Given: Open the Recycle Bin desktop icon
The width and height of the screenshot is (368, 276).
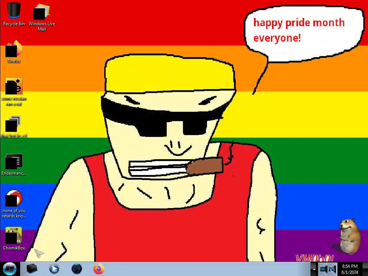Looking at the screenshot, I should tap(14, 13).
